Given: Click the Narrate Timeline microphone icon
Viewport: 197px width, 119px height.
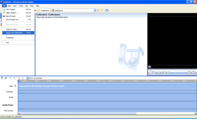Looking at the screenshot, I should pos(6,78).
